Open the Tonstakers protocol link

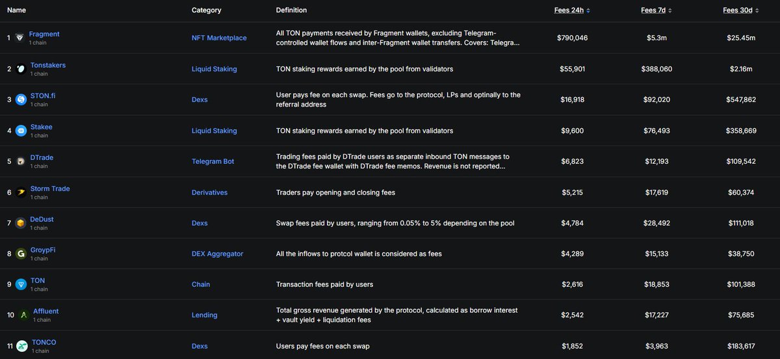tap(48, 65)
